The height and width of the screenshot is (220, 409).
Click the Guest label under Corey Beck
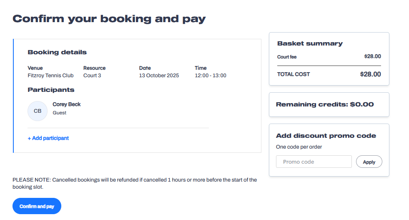(x=60, y=113)
